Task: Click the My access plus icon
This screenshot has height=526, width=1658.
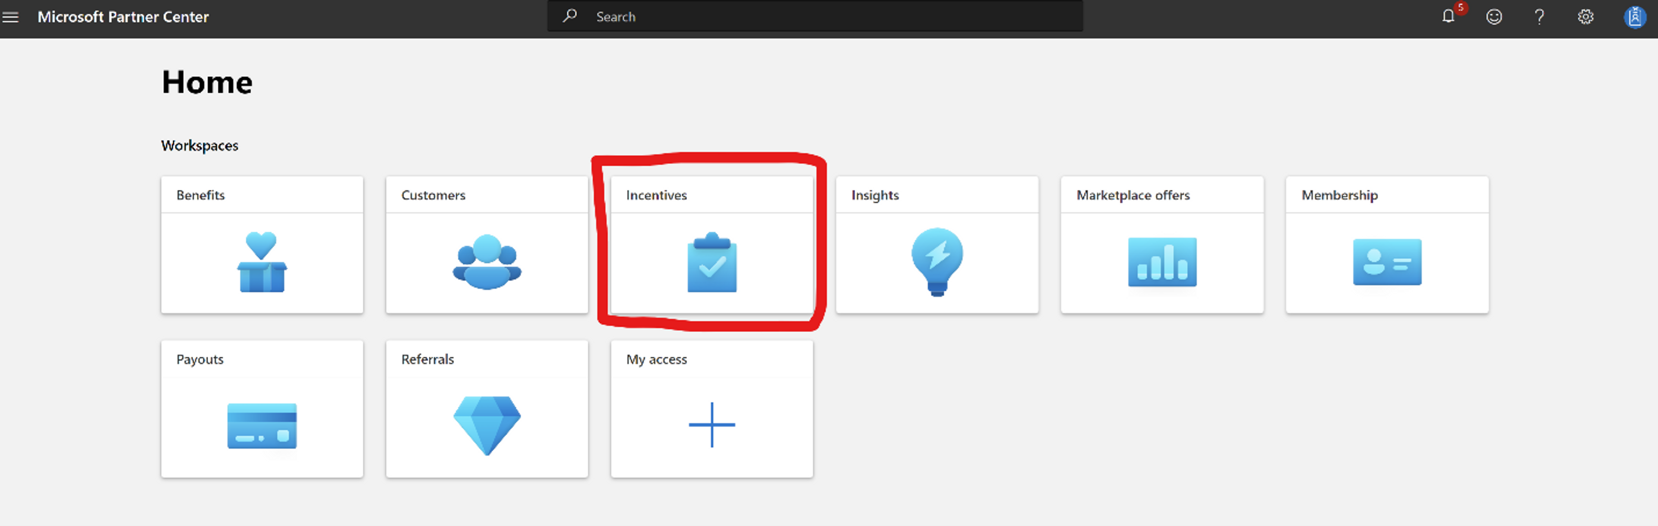Action: 712,425
